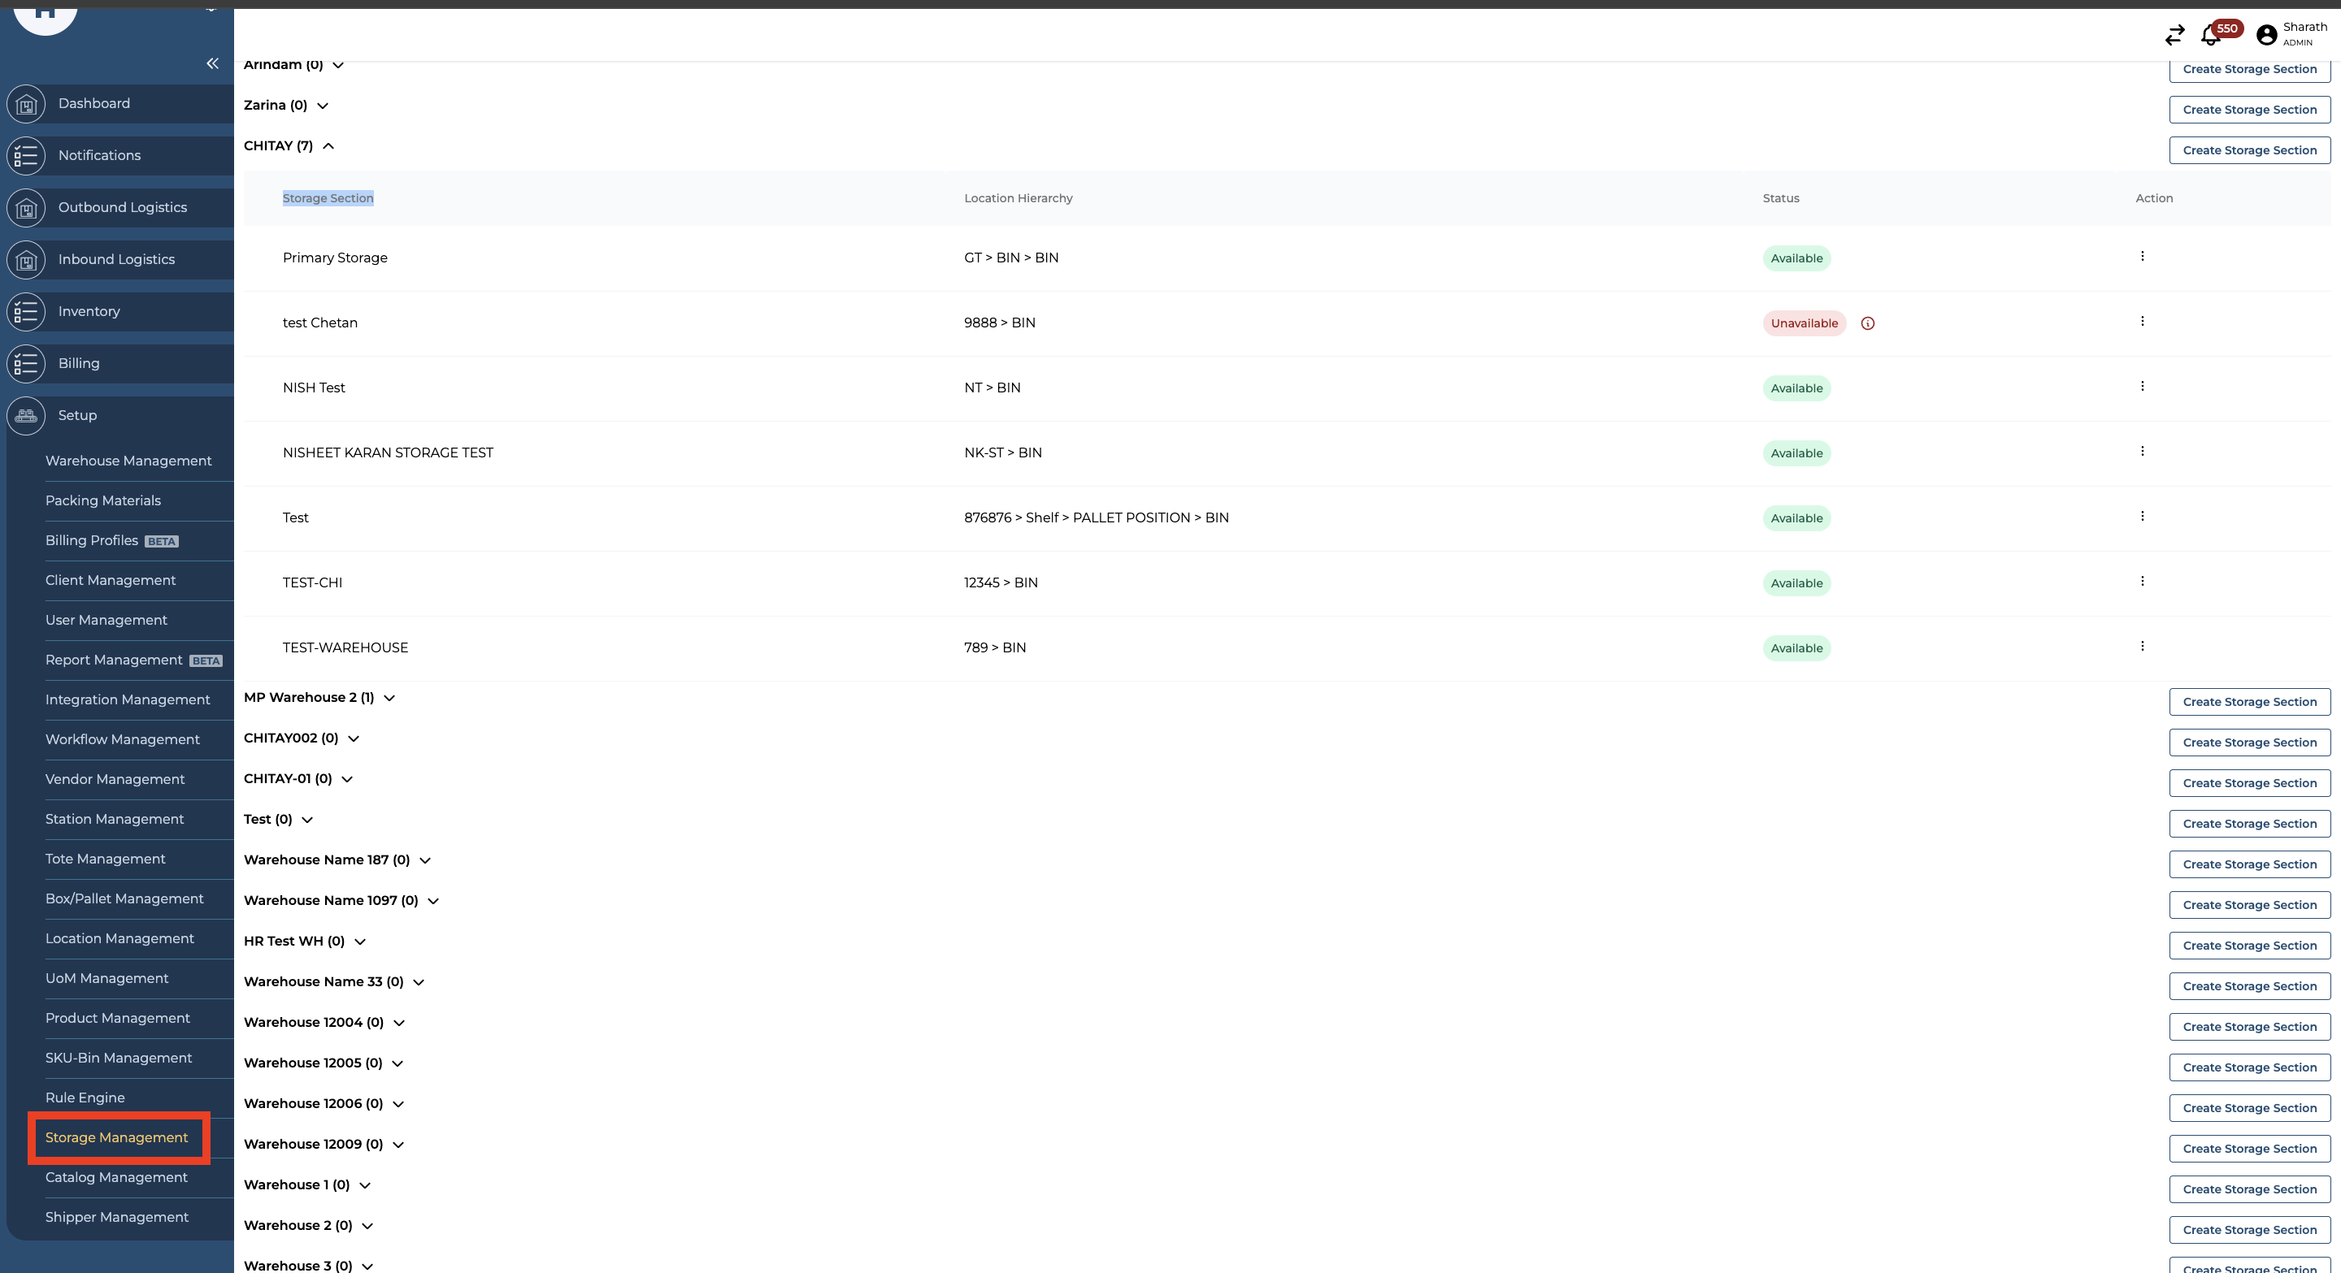Click Create Storage Section for CHITAY002
Viewport: 2341px width, 1273px height.
pos(2248,743)
